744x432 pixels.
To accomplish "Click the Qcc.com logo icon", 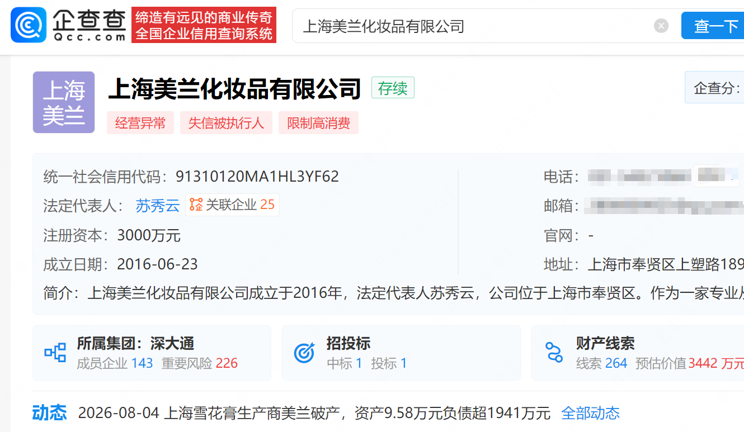I will pyautogui.click(x=29, y=25).
